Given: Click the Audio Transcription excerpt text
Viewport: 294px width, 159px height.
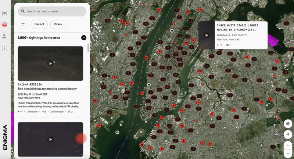Looking at the screenshot, I should point(49,105).
